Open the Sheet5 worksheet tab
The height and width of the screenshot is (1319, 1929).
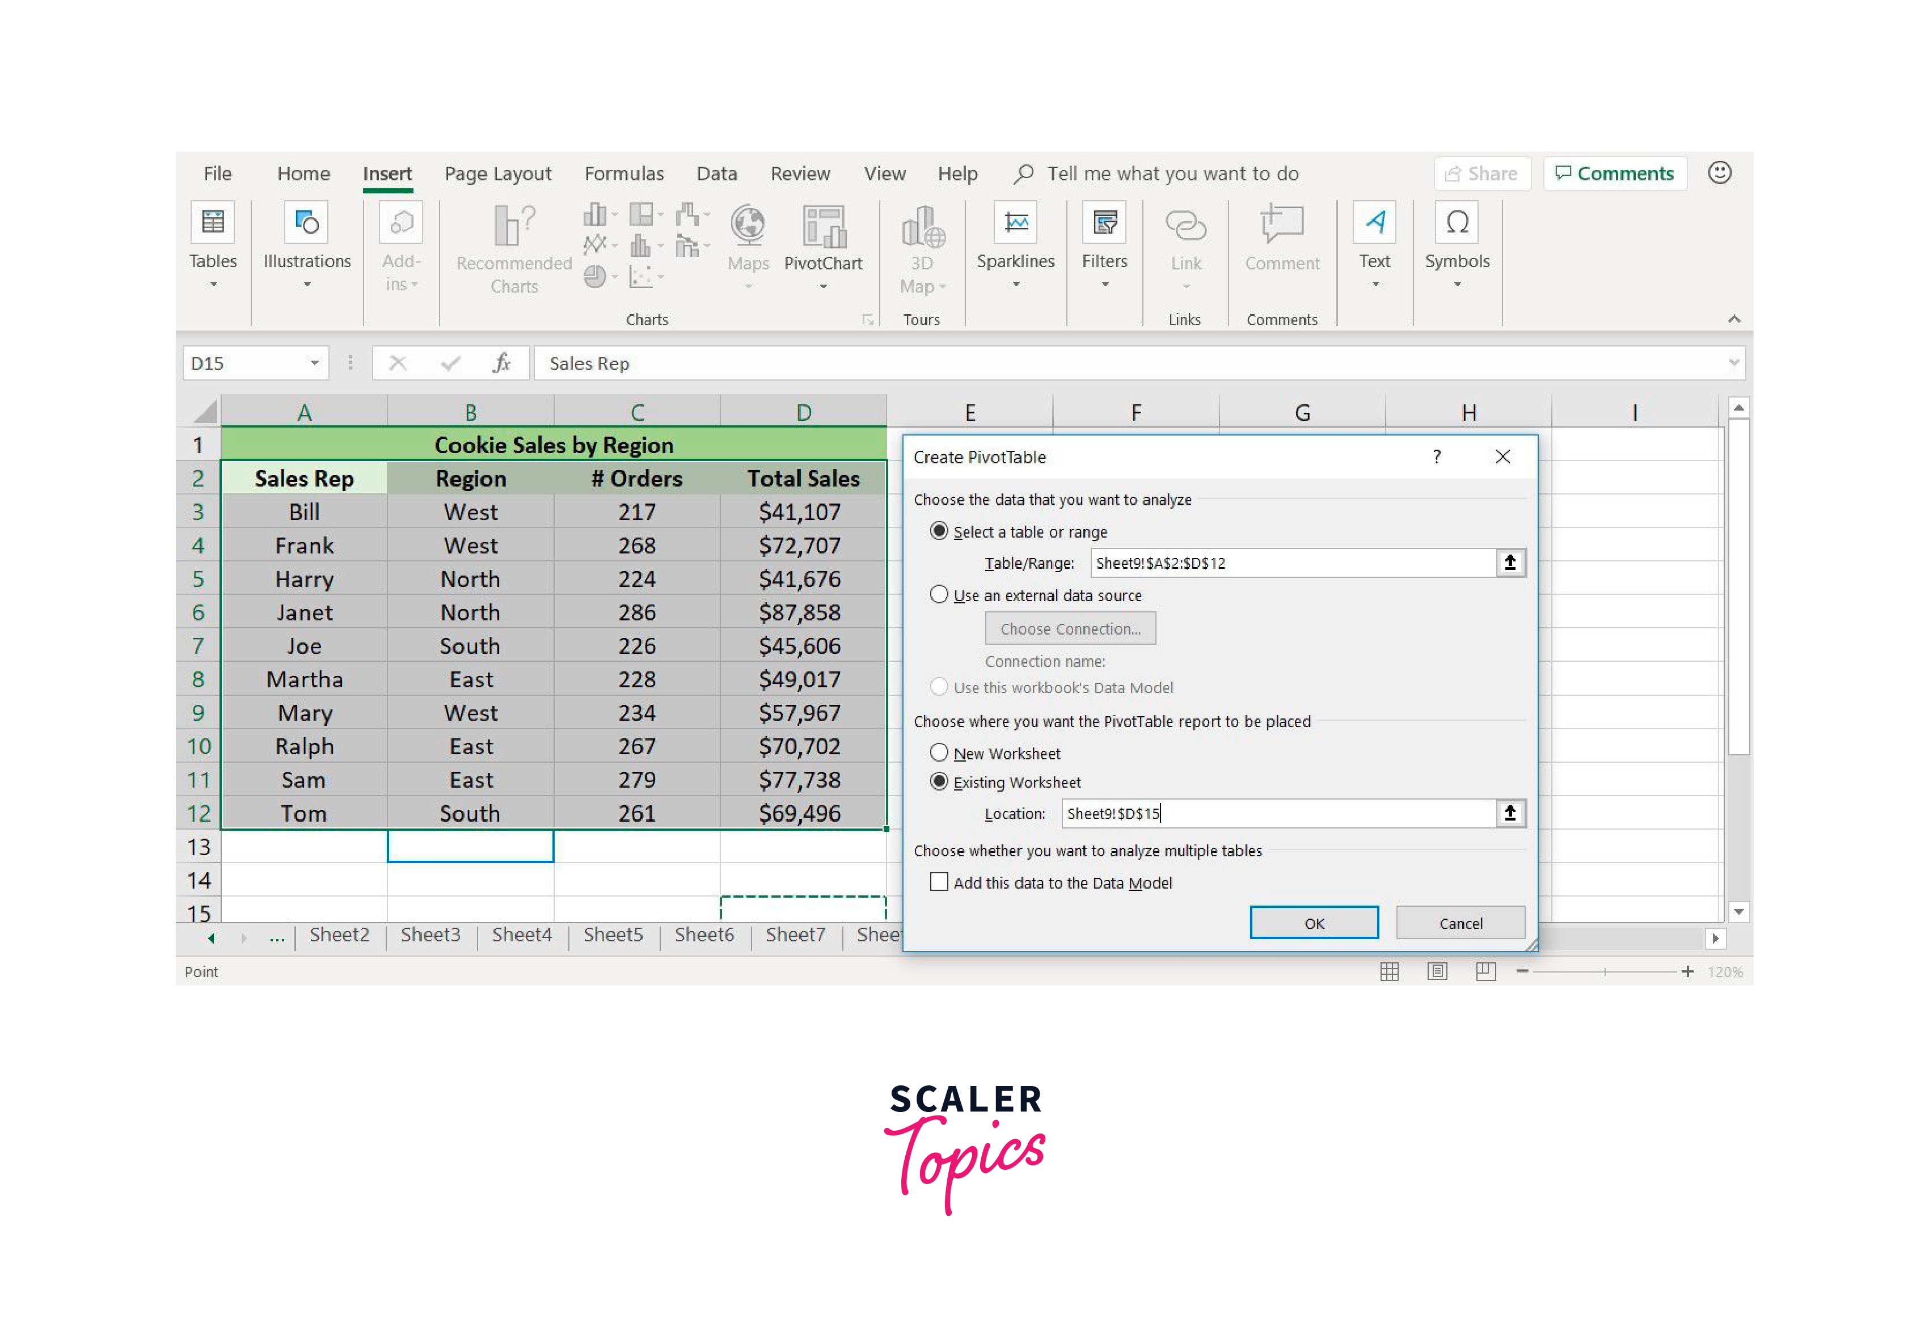[x=613, y=936]
